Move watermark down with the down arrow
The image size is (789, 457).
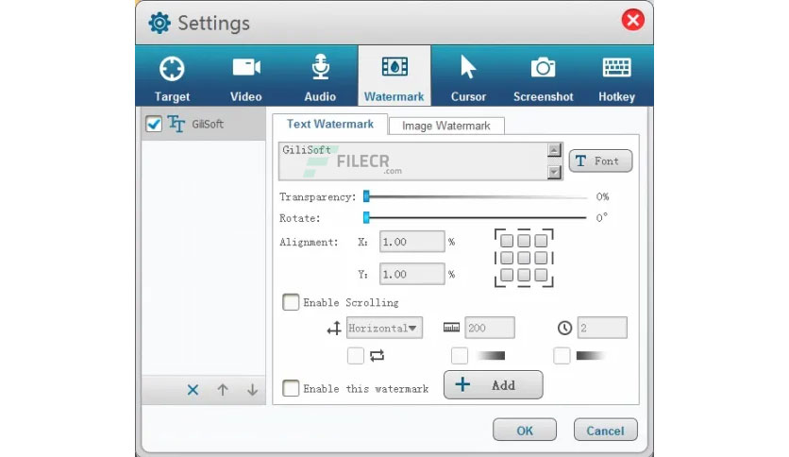click(253, 390)
